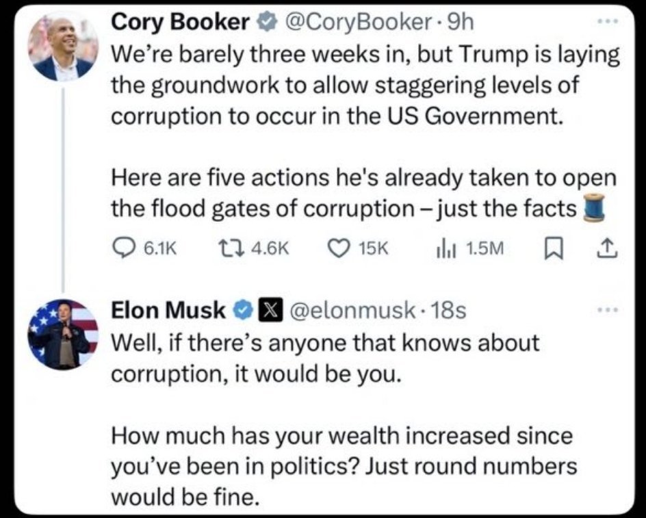
Task: Click the Elon Musk display name
Action: 168,311
